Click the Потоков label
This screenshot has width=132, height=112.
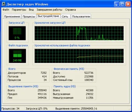[x=13, y=77]
